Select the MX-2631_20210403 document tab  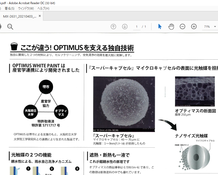[20, 16]
